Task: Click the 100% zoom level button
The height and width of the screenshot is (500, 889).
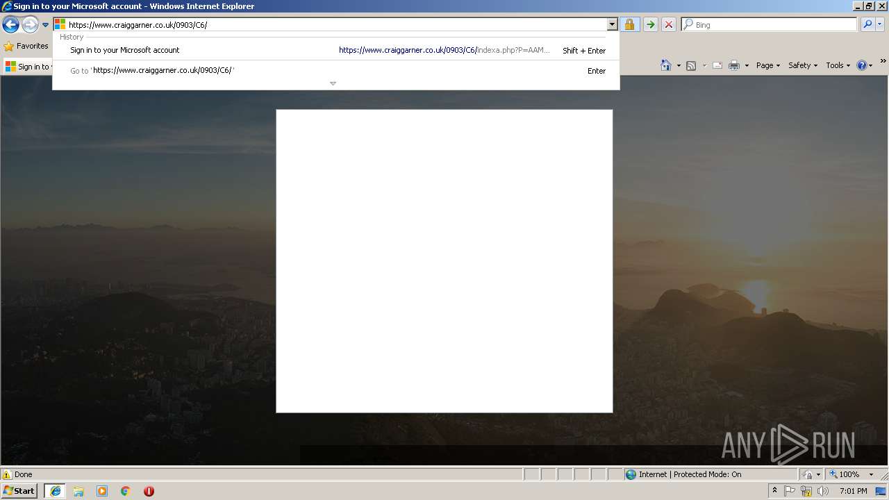Action: tap(845, 474)
